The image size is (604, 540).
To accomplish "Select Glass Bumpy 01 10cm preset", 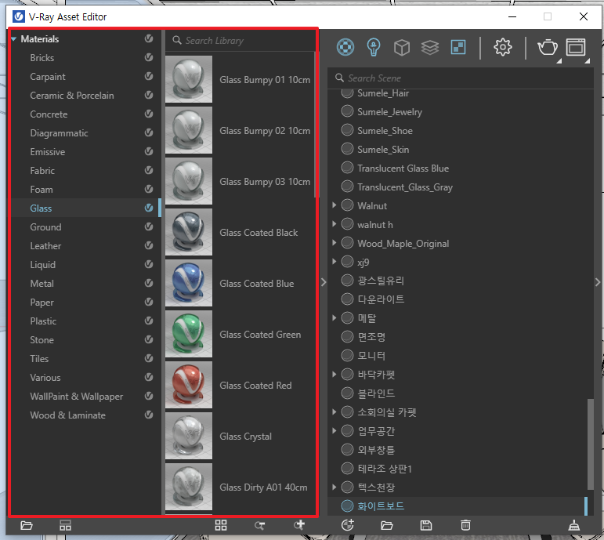I will 240,79.
